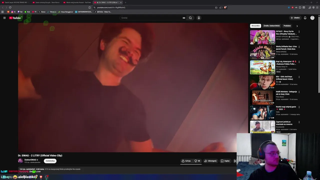Open the music note toolbar icon

pos(310,7)
